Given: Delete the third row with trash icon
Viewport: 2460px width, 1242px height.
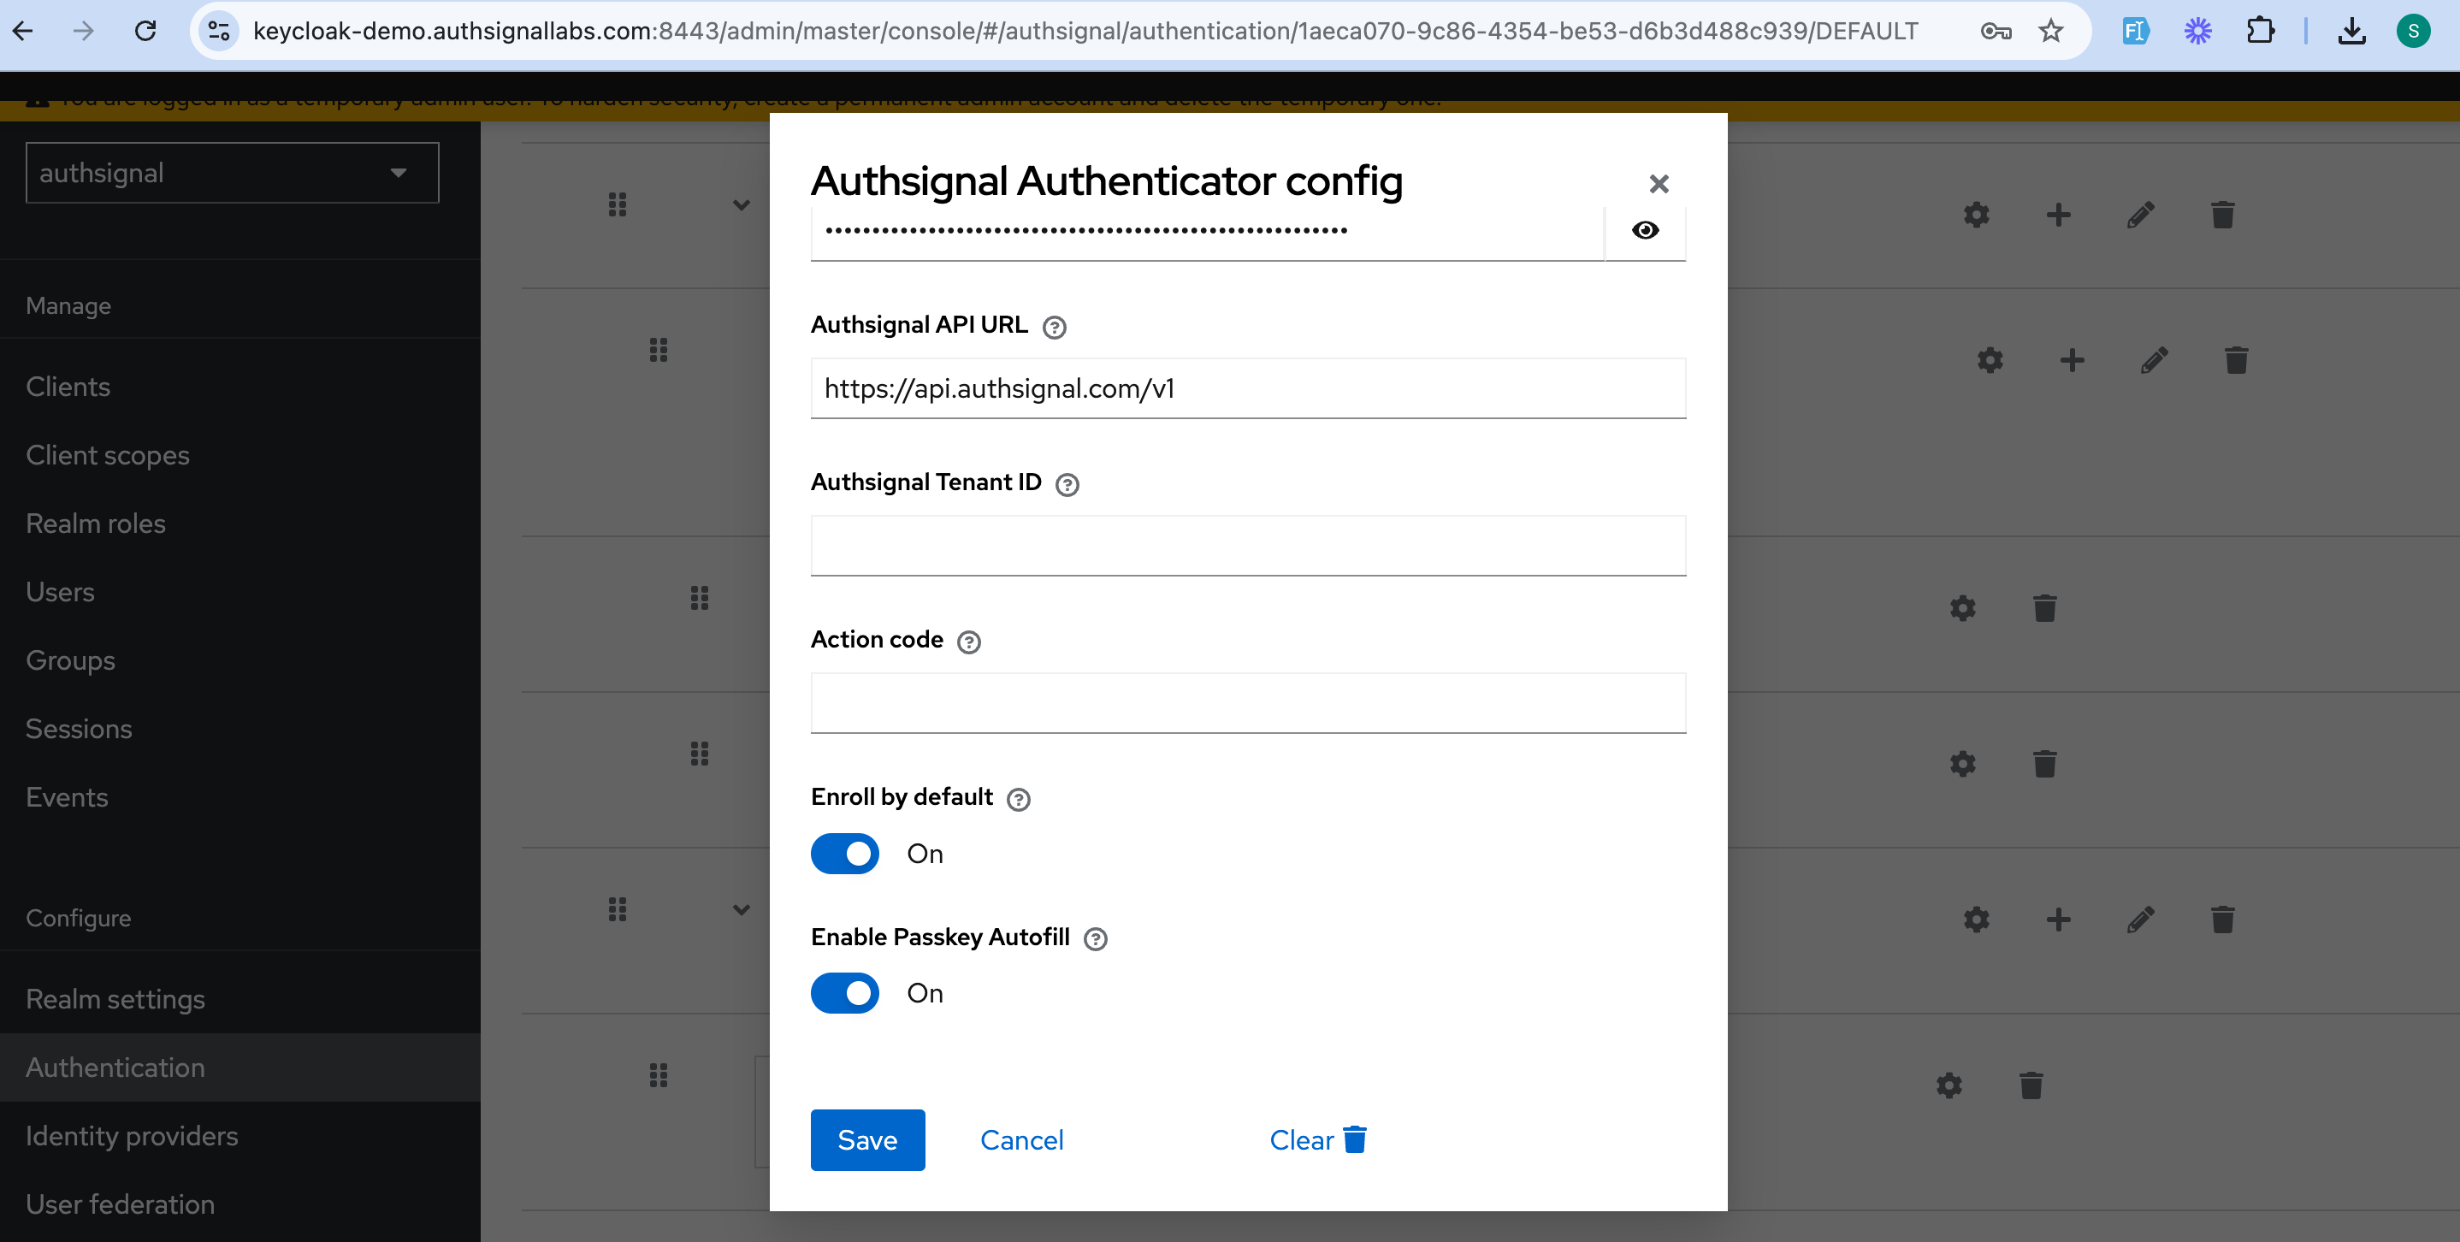Looking at the screenshot, I should pyautogui.click(x=2044, y=608).
